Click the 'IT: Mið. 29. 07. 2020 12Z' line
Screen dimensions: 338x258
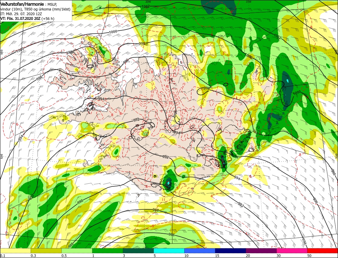[x=21, y=14]
